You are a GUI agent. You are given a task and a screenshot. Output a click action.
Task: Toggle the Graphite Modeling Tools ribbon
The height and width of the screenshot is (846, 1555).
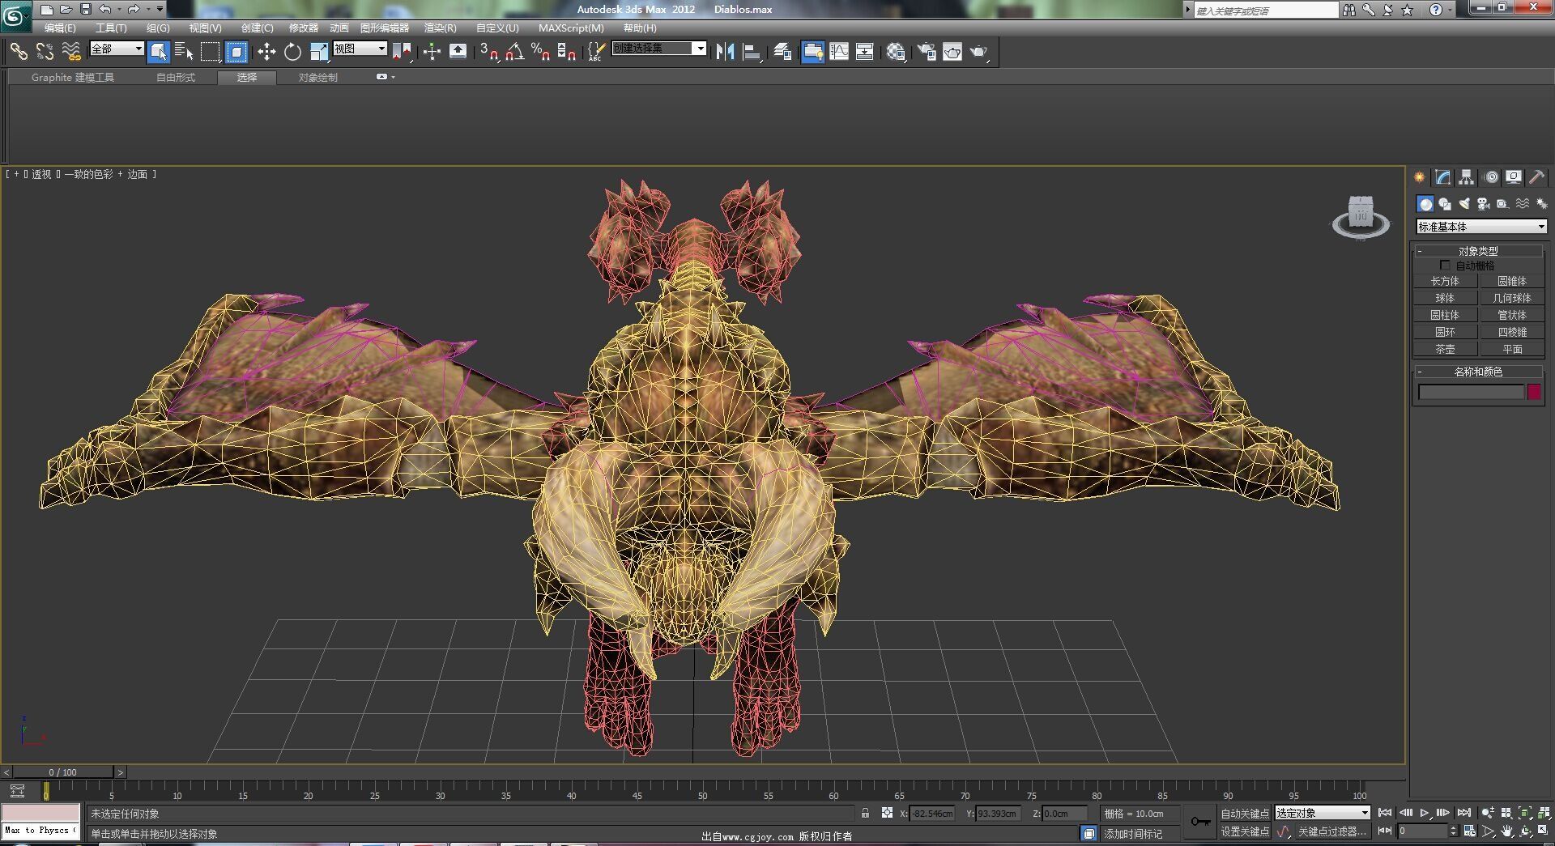coord(812,52)
